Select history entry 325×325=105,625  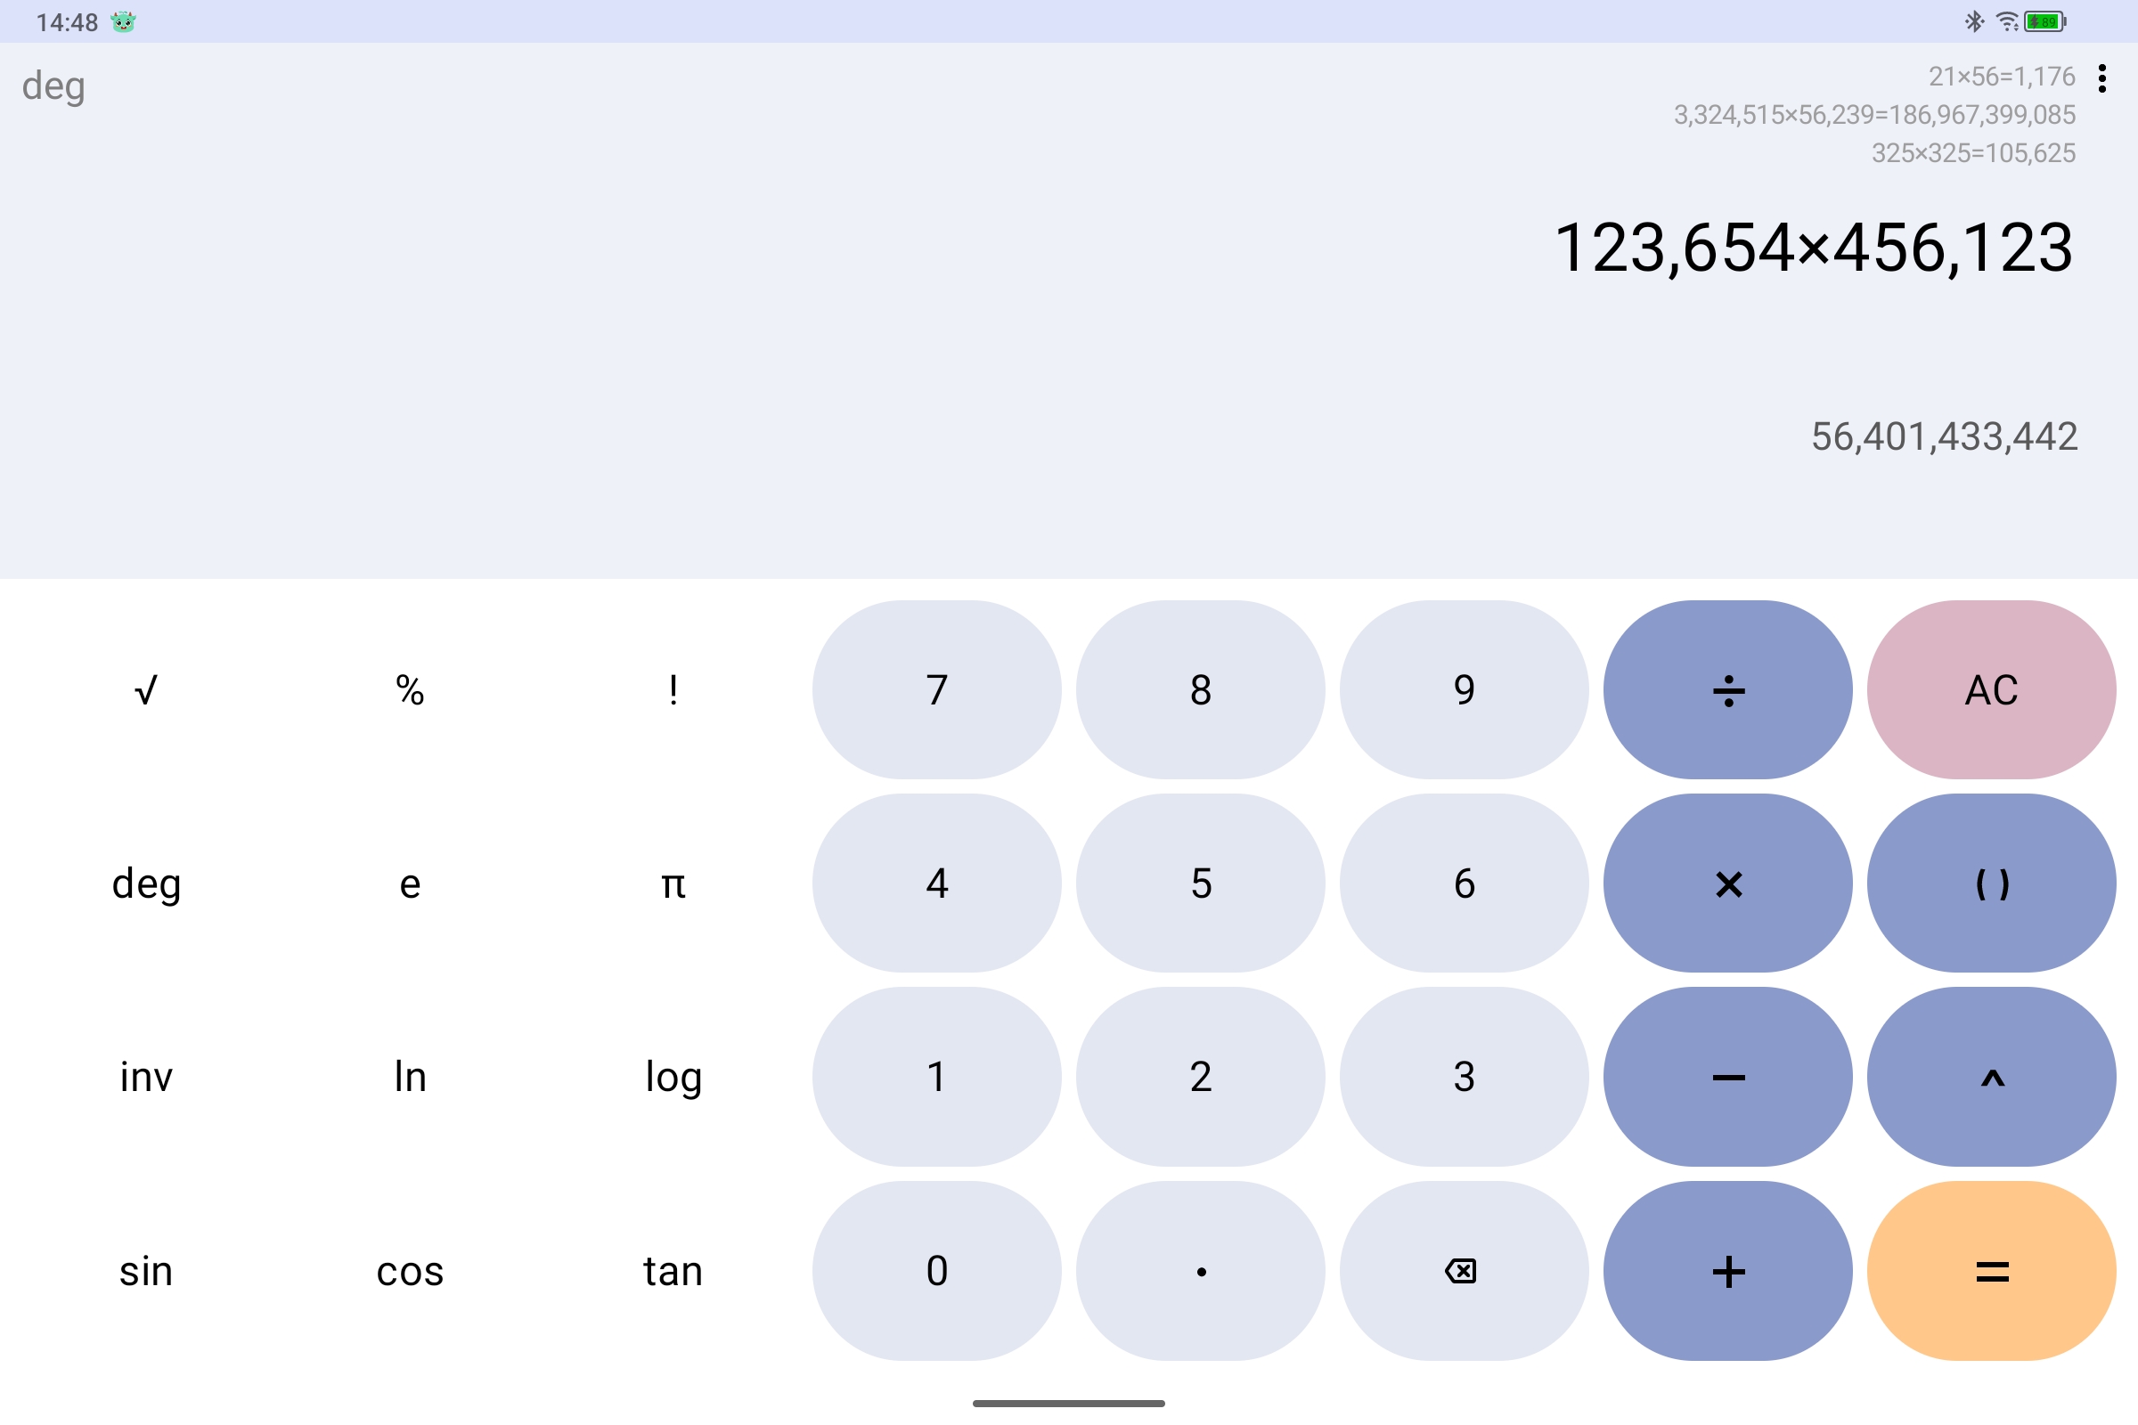tap(1973, 152)
